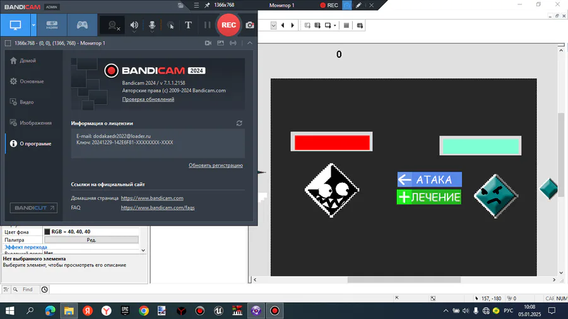Image resolution: width=568 pixels, height=319 pixels.
Task: Click Эффект перехода property
Action: pyautogui.click(x=26, y=247)
